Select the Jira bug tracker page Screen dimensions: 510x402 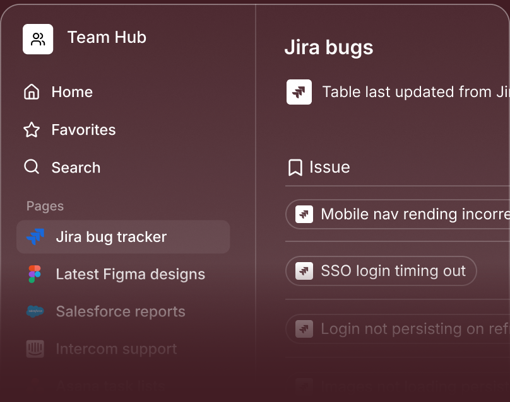[x=111, y=237]
